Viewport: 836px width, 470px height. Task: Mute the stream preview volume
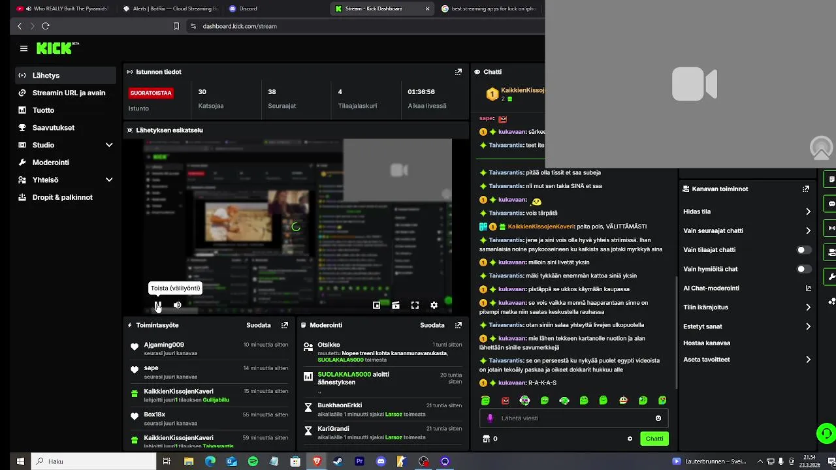click(x=177, y=305)
